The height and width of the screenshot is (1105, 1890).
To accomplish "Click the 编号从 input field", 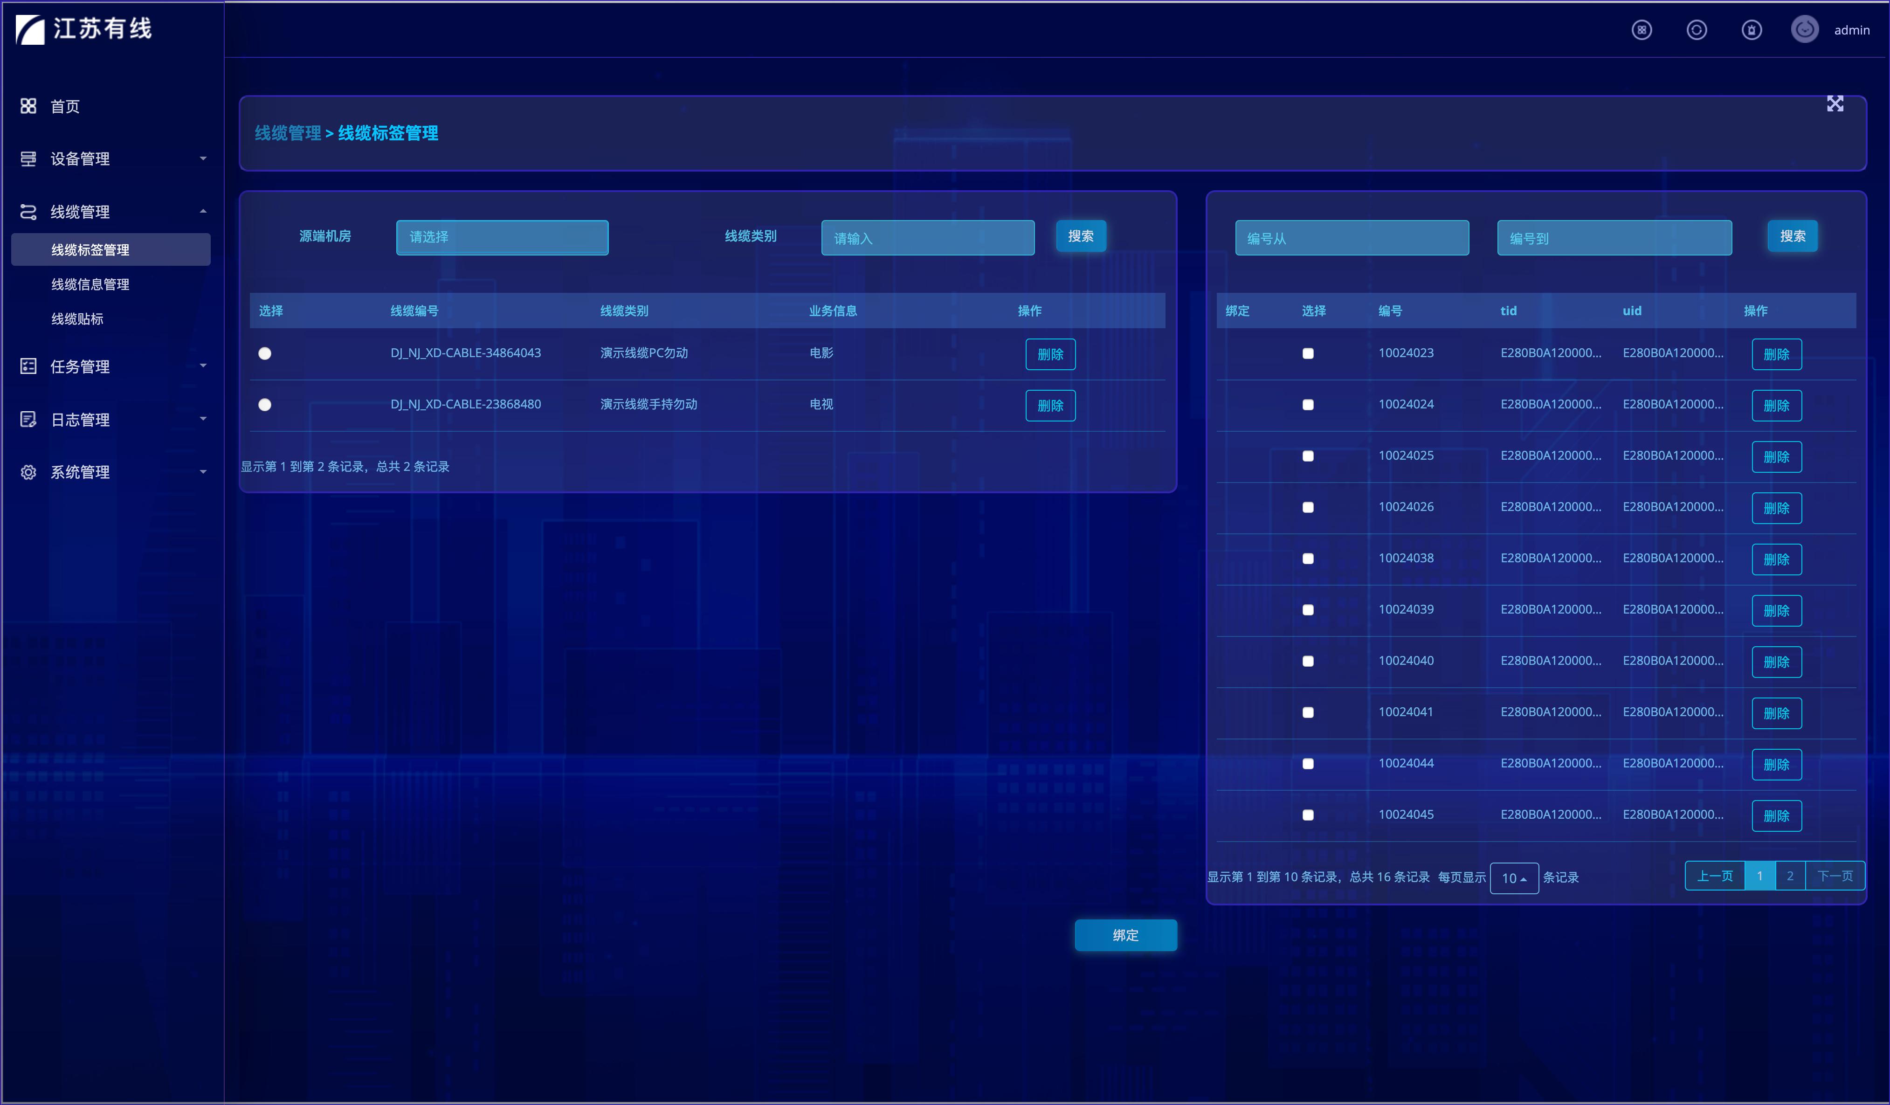I will click(x=1352, y=237).
